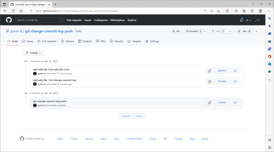Click the GitHub logo in the header
The width and height of the screenshot is (274, 152).
click(x=9, y=20)
